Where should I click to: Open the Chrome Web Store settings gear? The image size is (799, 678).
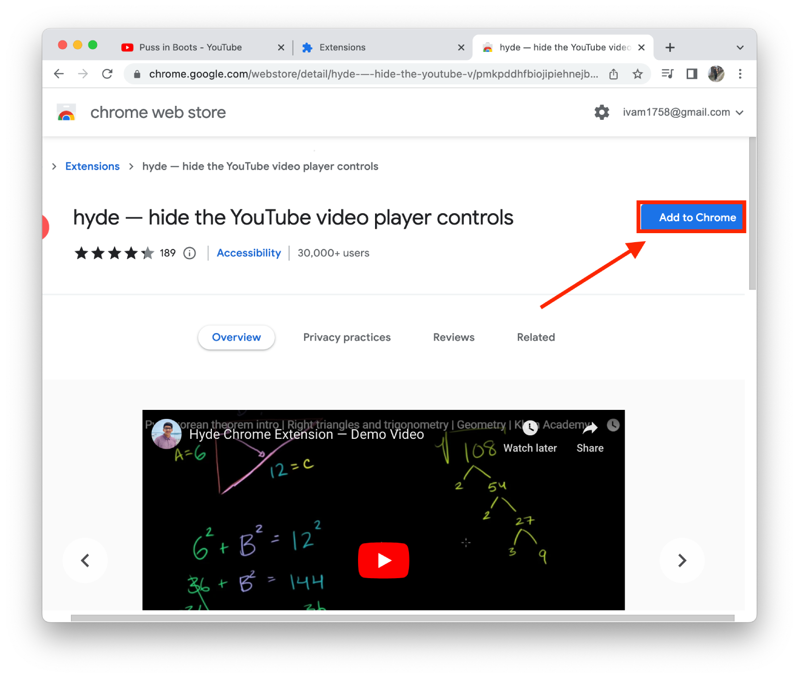point(602,112)
